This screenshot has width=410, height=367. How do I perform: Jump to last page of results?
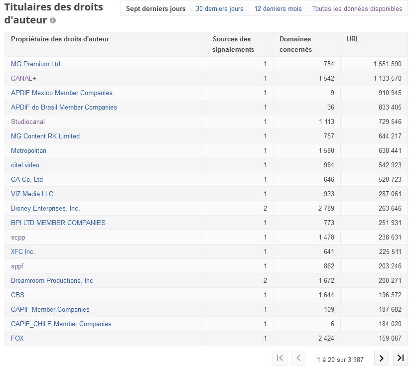[401, 358]
